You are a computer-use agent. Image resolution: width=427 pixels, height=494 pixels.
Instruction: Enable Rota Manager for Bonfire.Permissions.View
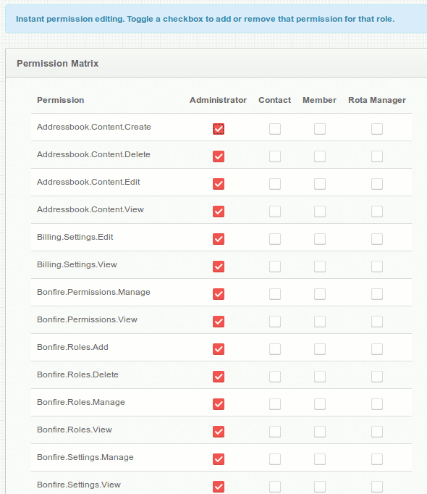(x=377, y=322)
